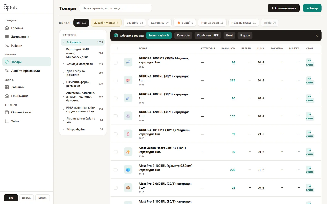This screenshot has height=204, width=327.
Task: Open thumbnail of AURORA 1003RL cartridge
Action: point(128,98)
